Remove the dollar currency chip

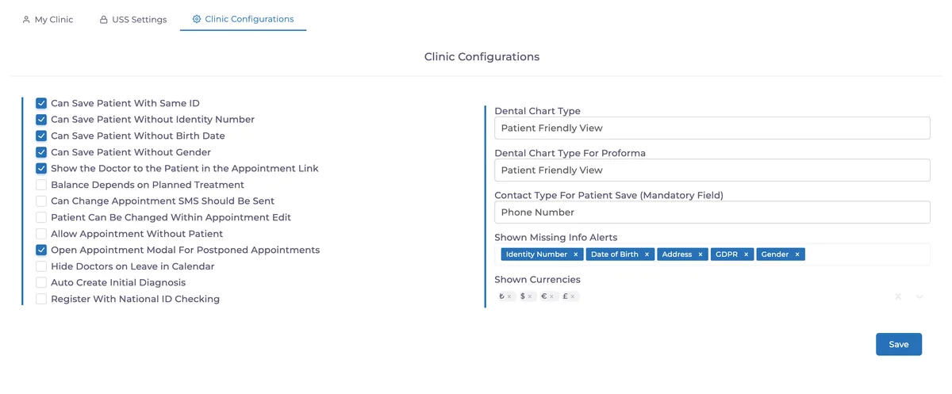[x=530, y=296]
